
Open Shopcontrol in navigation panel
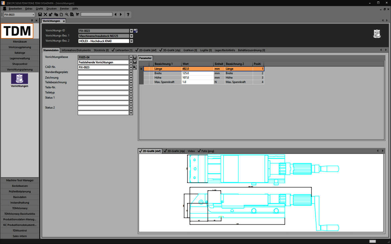(20, 64)
